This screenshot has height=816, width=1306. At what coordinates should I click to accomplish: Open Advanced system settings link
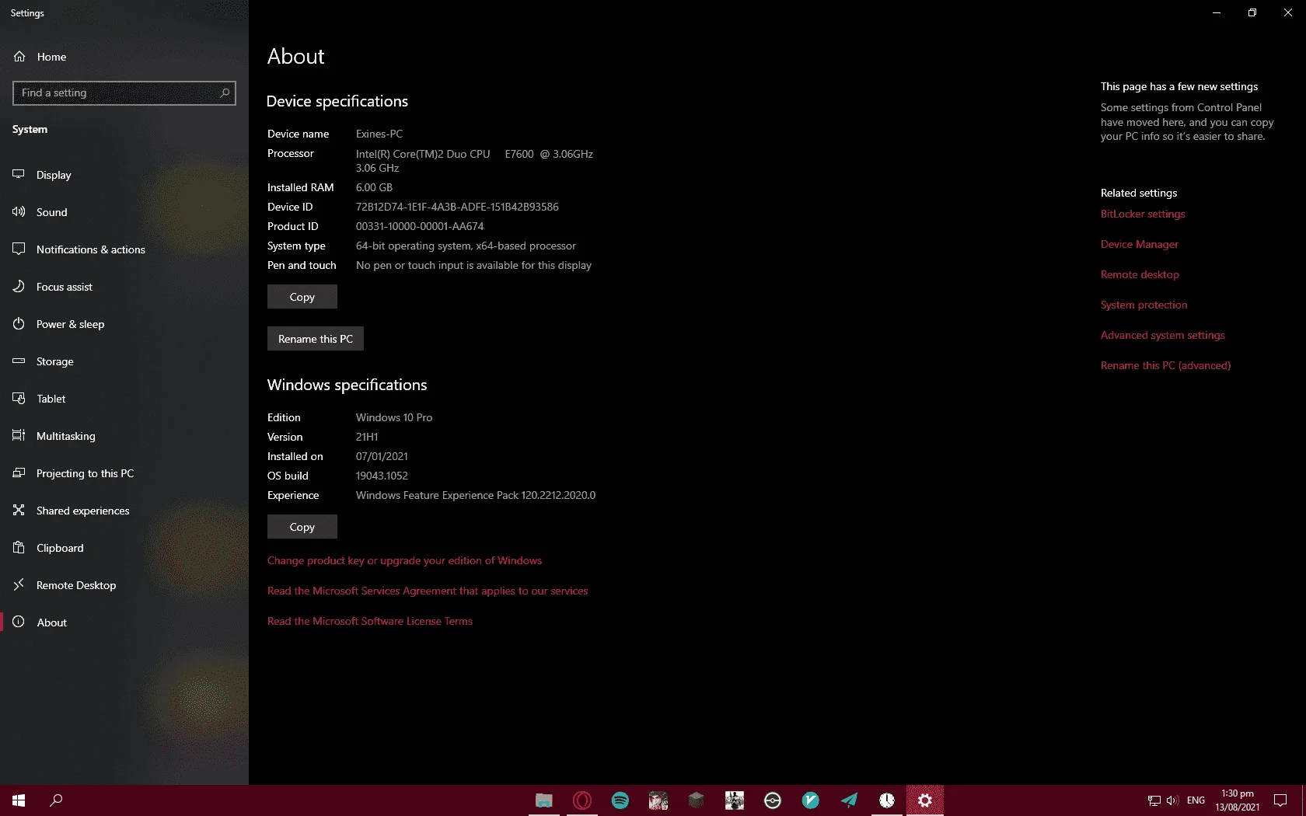[x=1163, y=335]
